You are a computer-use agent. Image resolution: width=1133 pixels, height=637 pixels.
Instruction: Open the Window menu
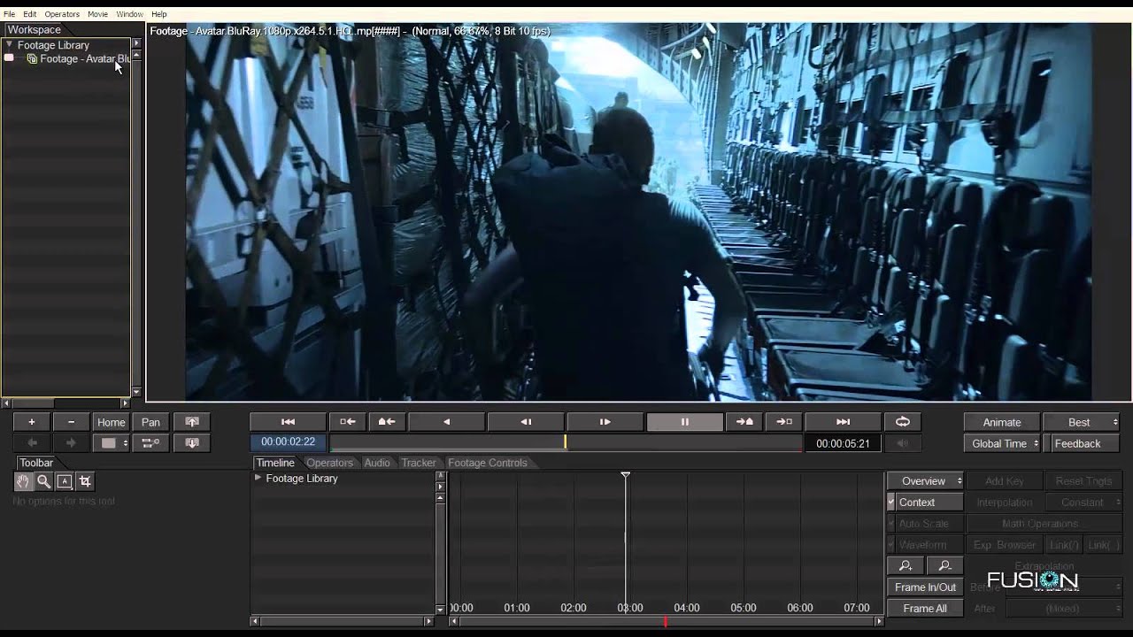129,14
